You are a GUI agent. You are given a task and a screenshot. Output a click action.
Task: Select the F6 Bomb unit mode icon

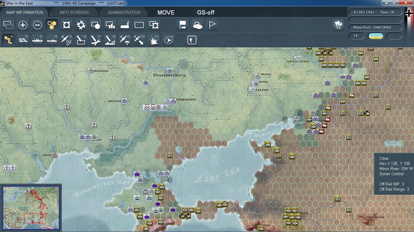81,40
